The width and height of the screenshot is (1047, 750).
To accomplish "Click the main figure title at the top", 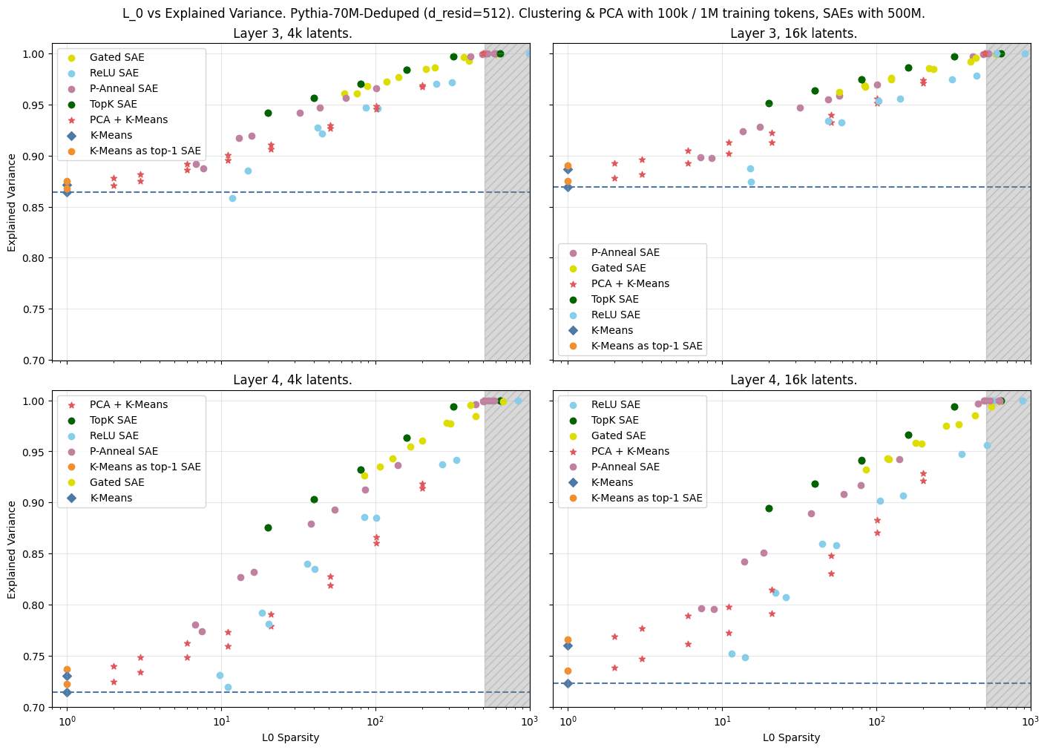I will (523, 13).
